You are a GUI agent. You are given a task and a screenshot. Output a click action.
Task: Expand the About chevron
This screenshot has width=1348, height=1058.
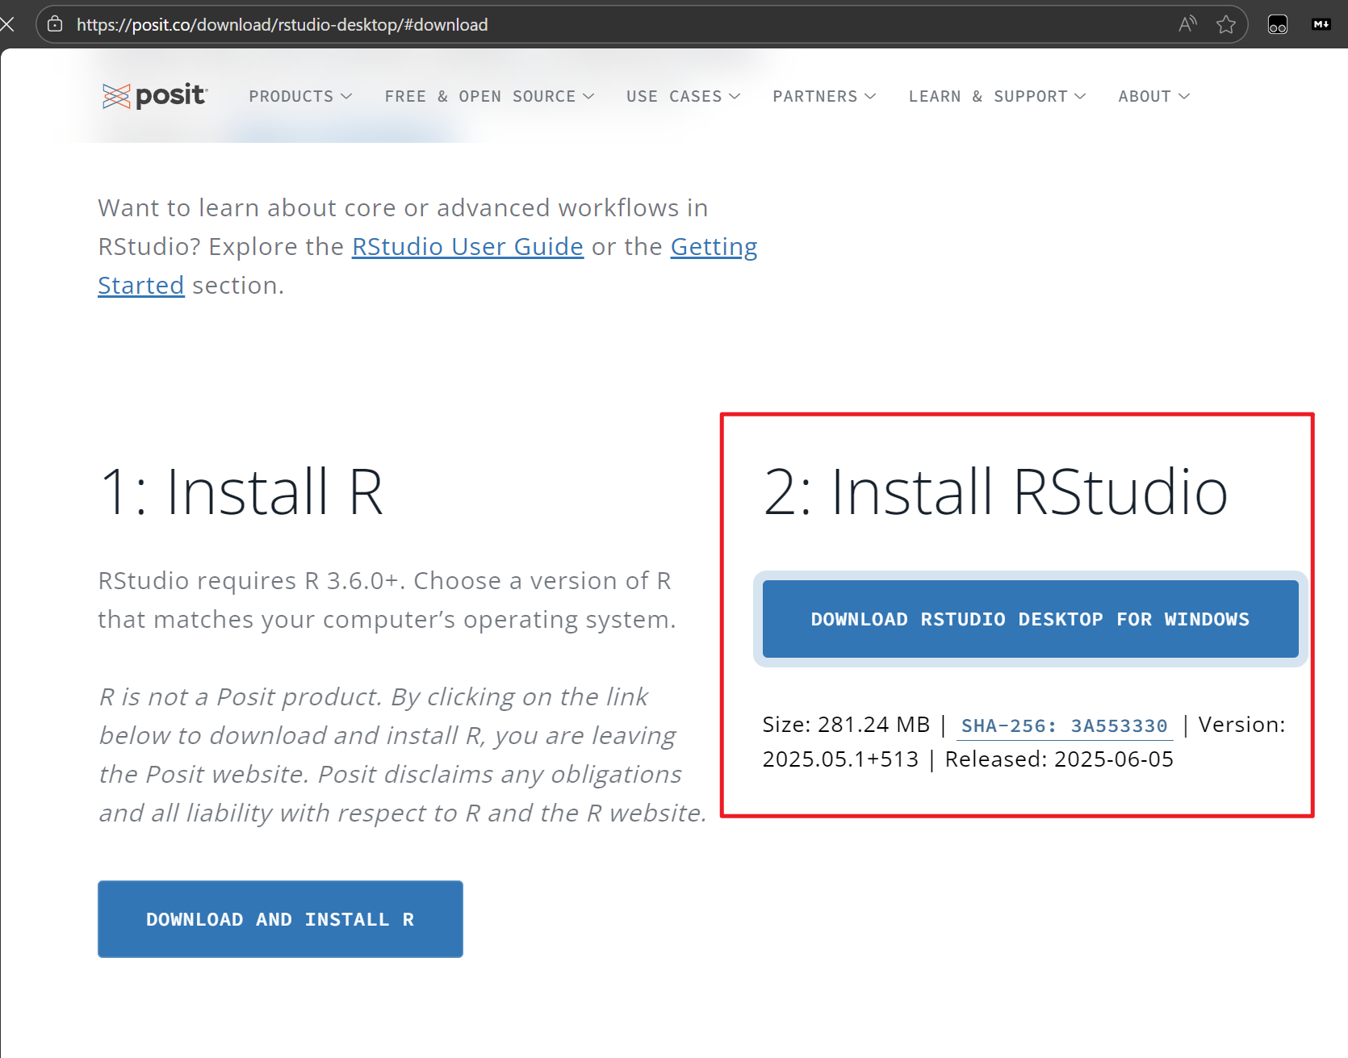click(x=1184, y=96)
